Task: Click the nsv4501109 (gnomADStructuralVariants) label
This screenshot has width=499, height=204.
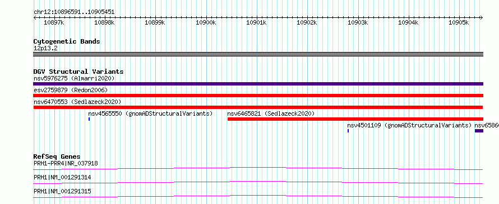Action: tap(409, 125)
